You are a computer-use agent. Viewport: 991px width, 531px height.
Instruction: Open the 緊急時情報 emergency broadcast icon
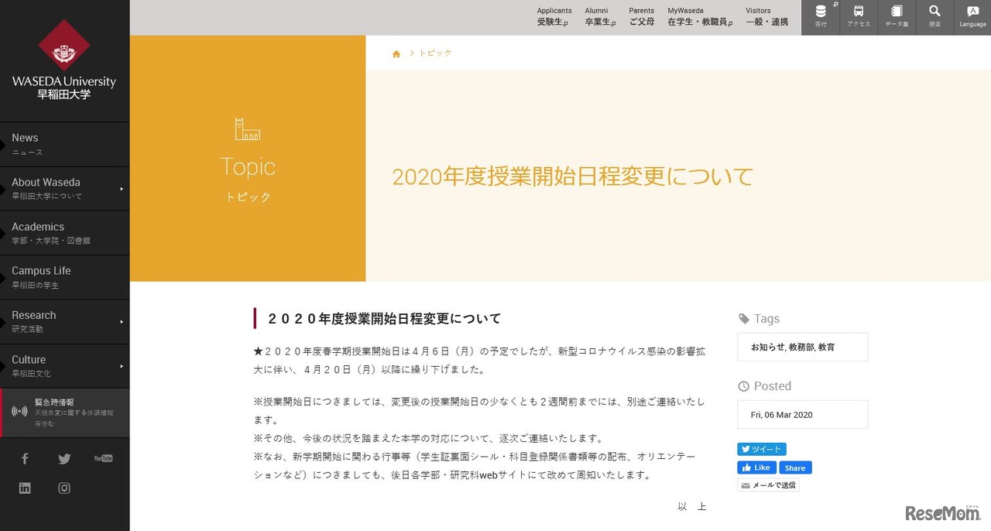(19, 411)
